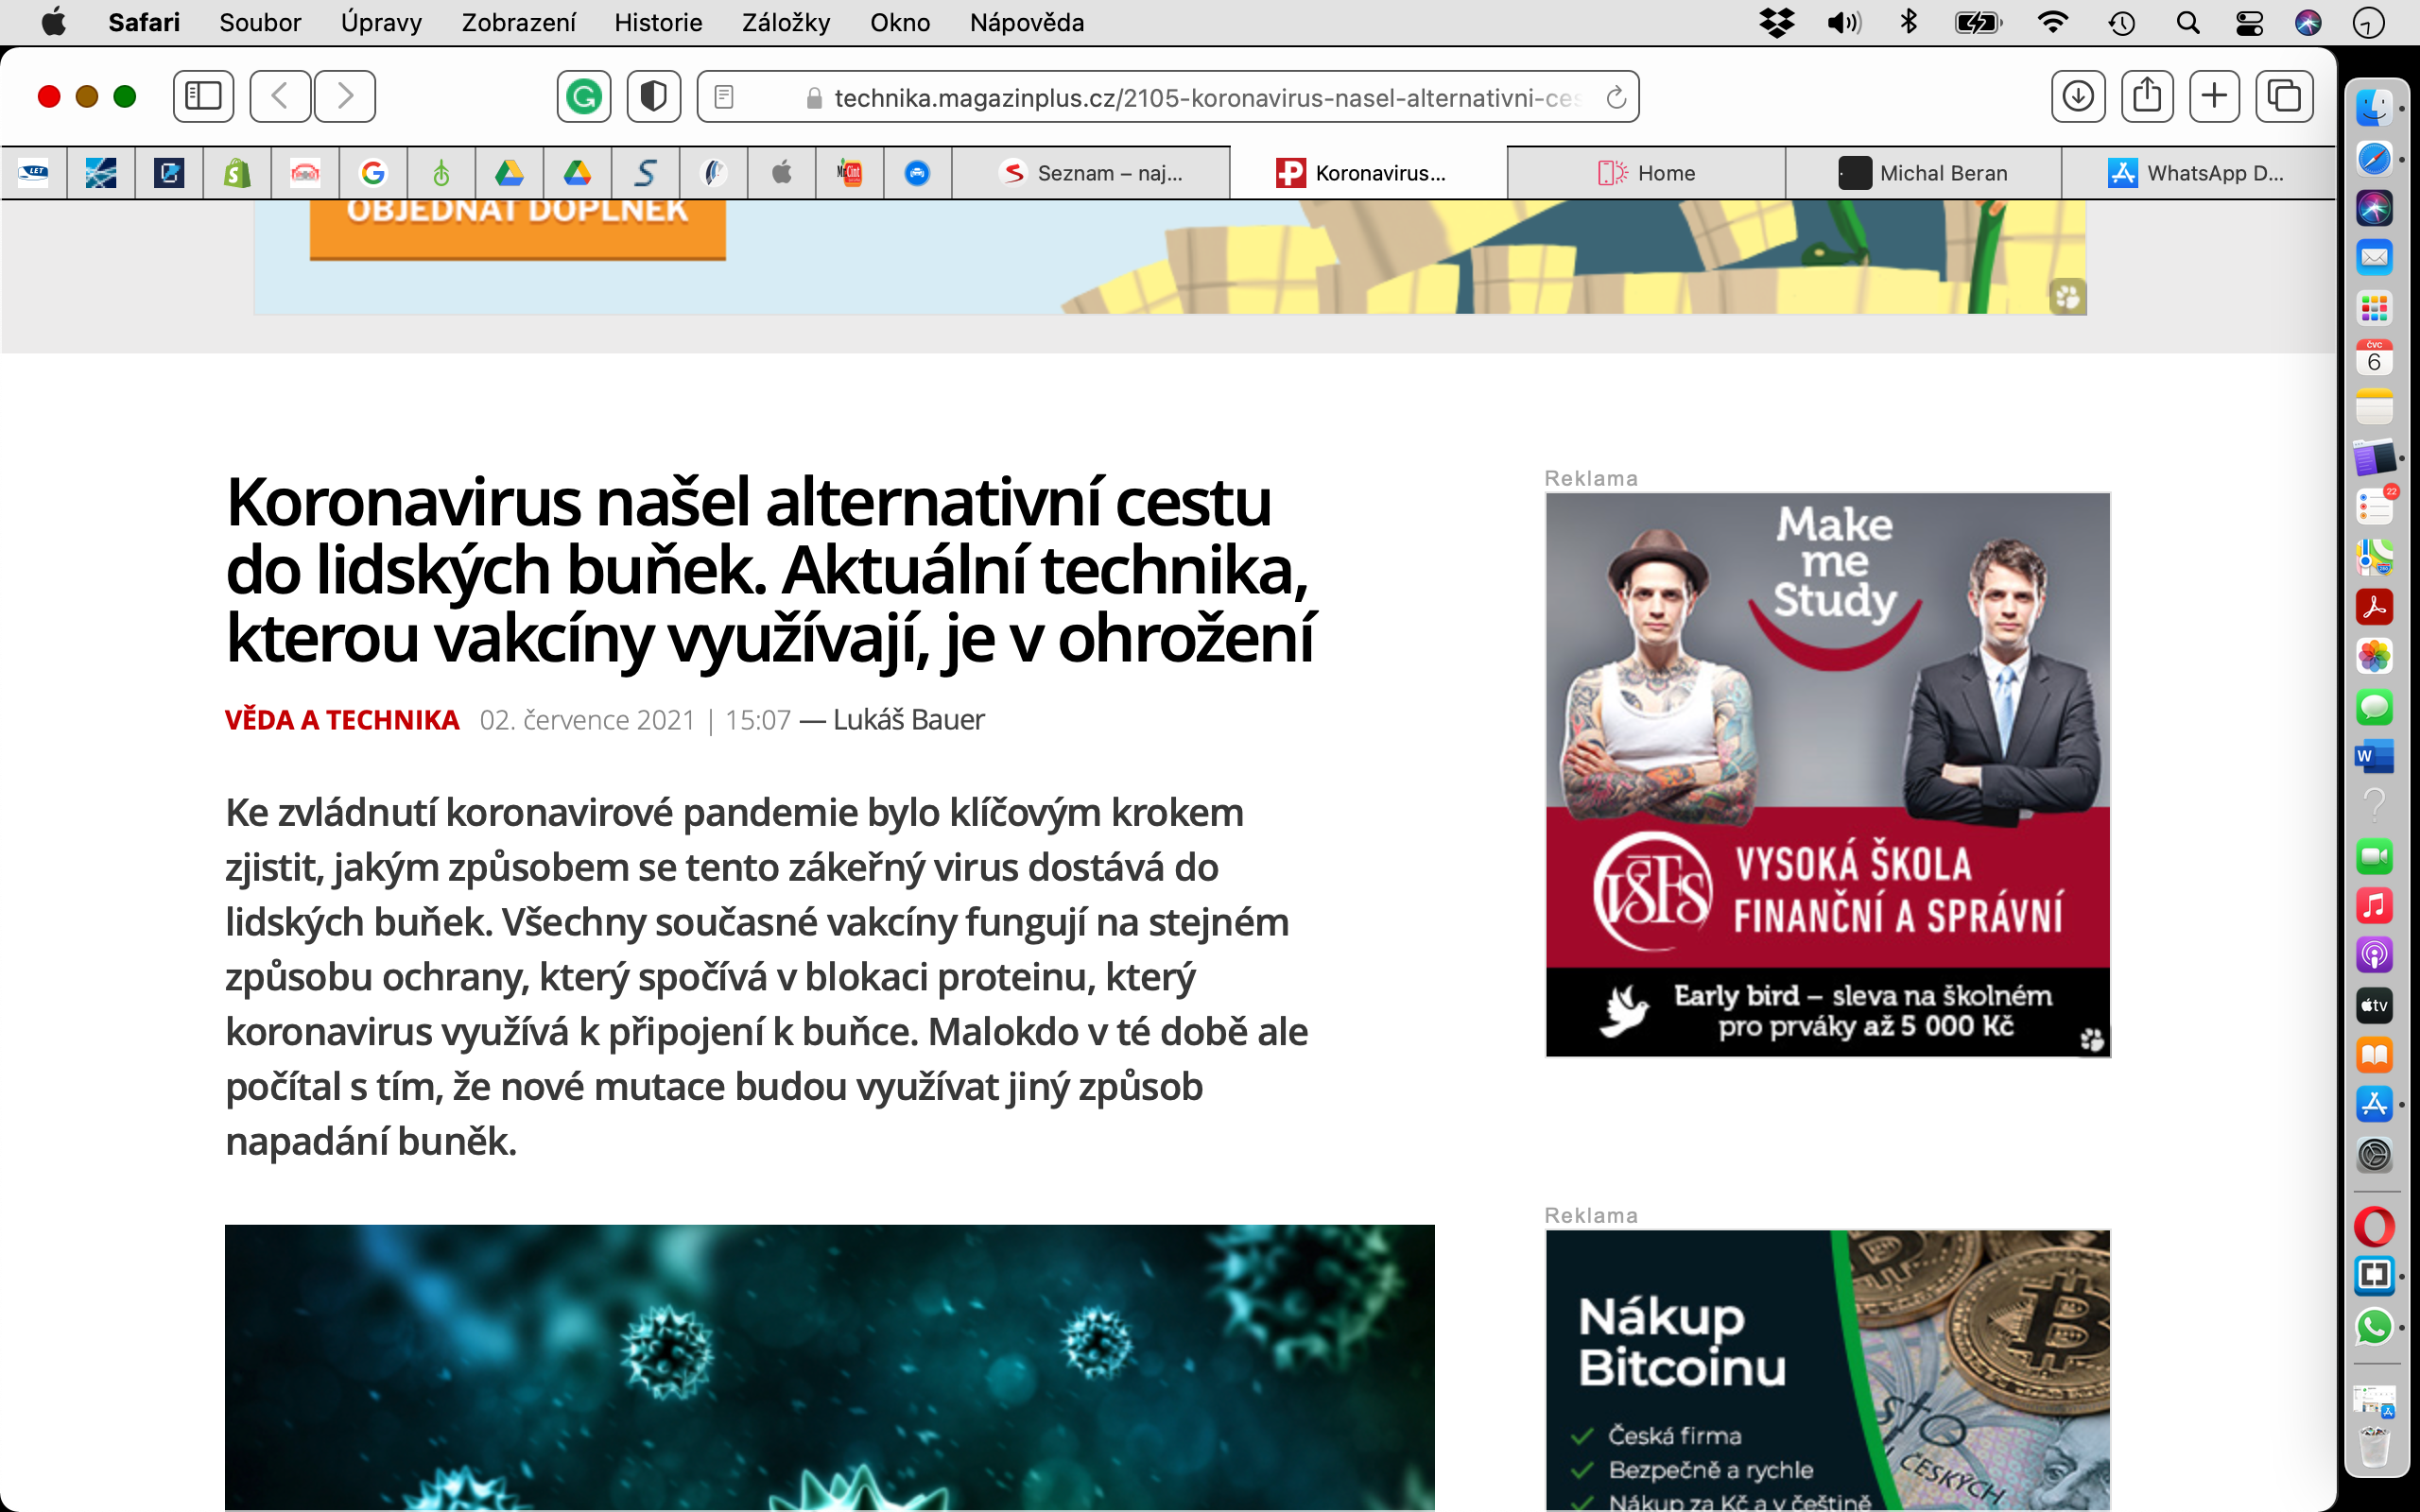
Task: Toggle the Safari sidebar button
Action: pyautogui.click(x=203, y=96)
